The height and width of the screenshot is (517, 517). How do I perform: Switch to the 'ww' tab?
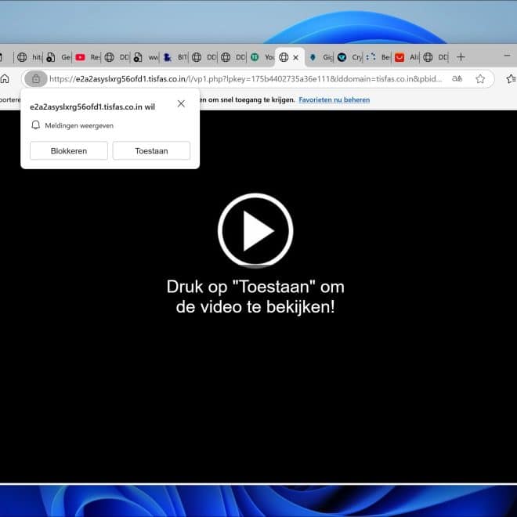click(x=146, y=57)
